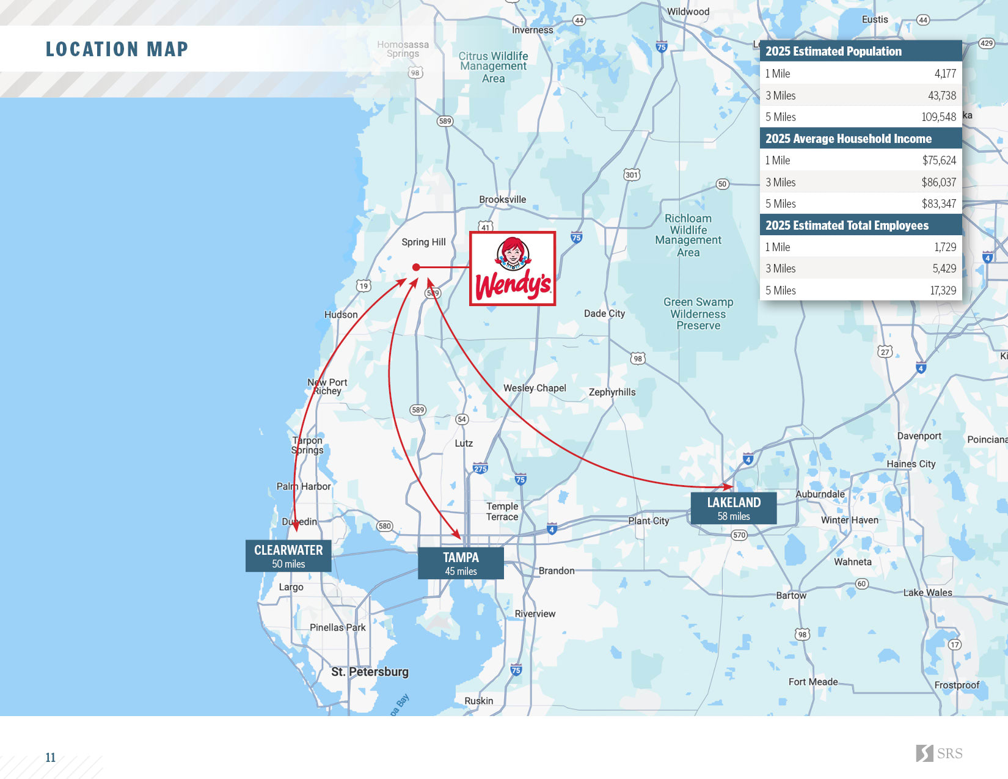Click the Plant City map label
This screenshot has width=1008, height=779.
[649, 521]
